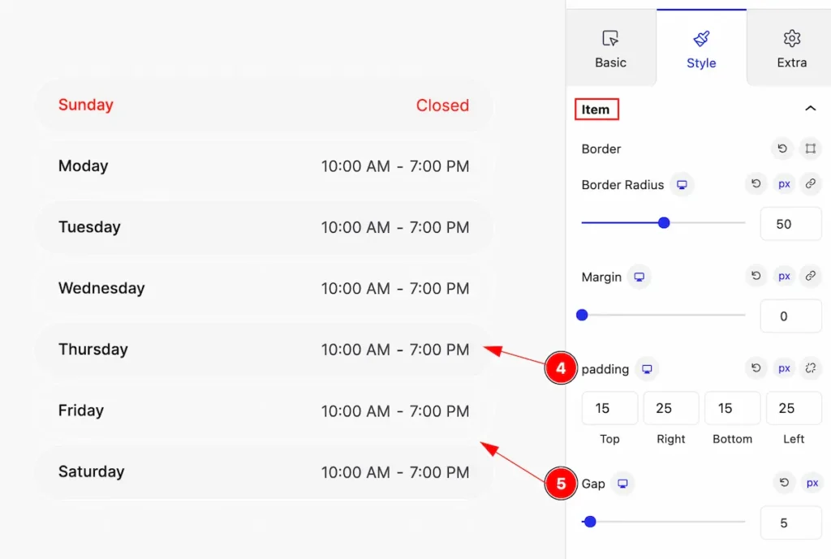
Task: Click the Item section heading
Action: pos(596,110)
